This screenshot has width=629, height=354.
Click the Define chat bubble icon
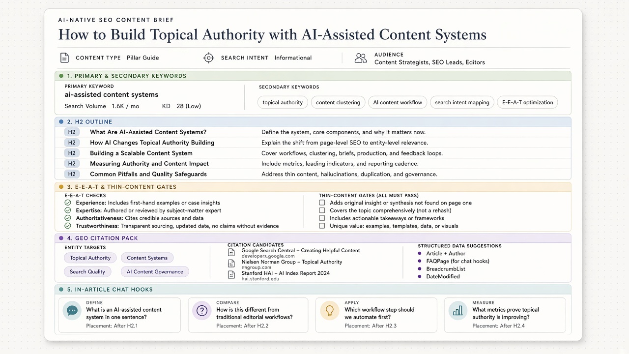point(72,311)
